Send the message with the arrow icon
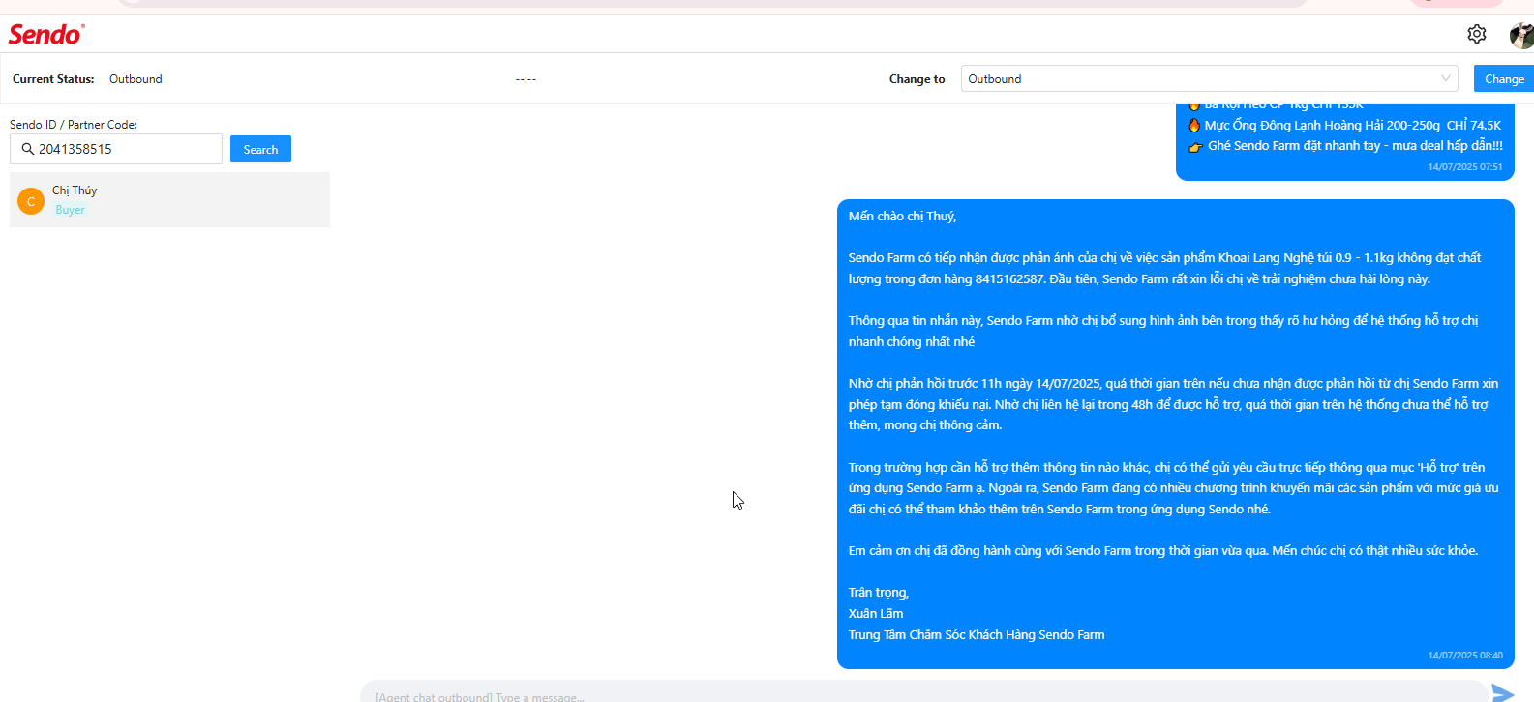This screenshot has width=1534, height=702. click(1502, 693)
